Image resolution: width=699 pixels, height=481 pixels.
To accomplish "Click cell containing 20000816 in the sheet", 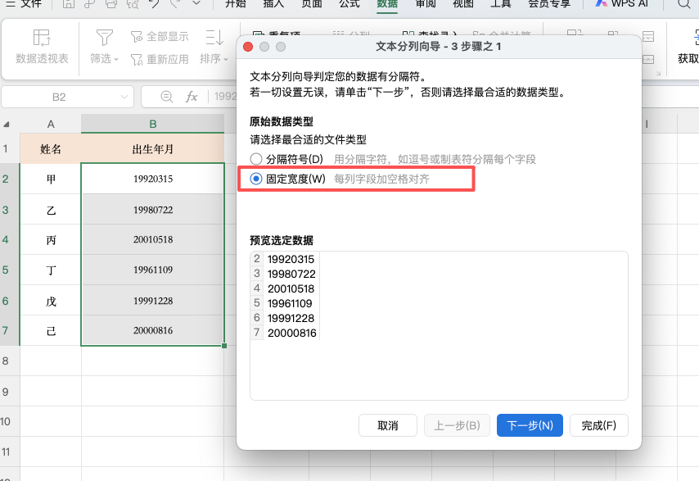I will pyautogui.click(x=153, y=330).
